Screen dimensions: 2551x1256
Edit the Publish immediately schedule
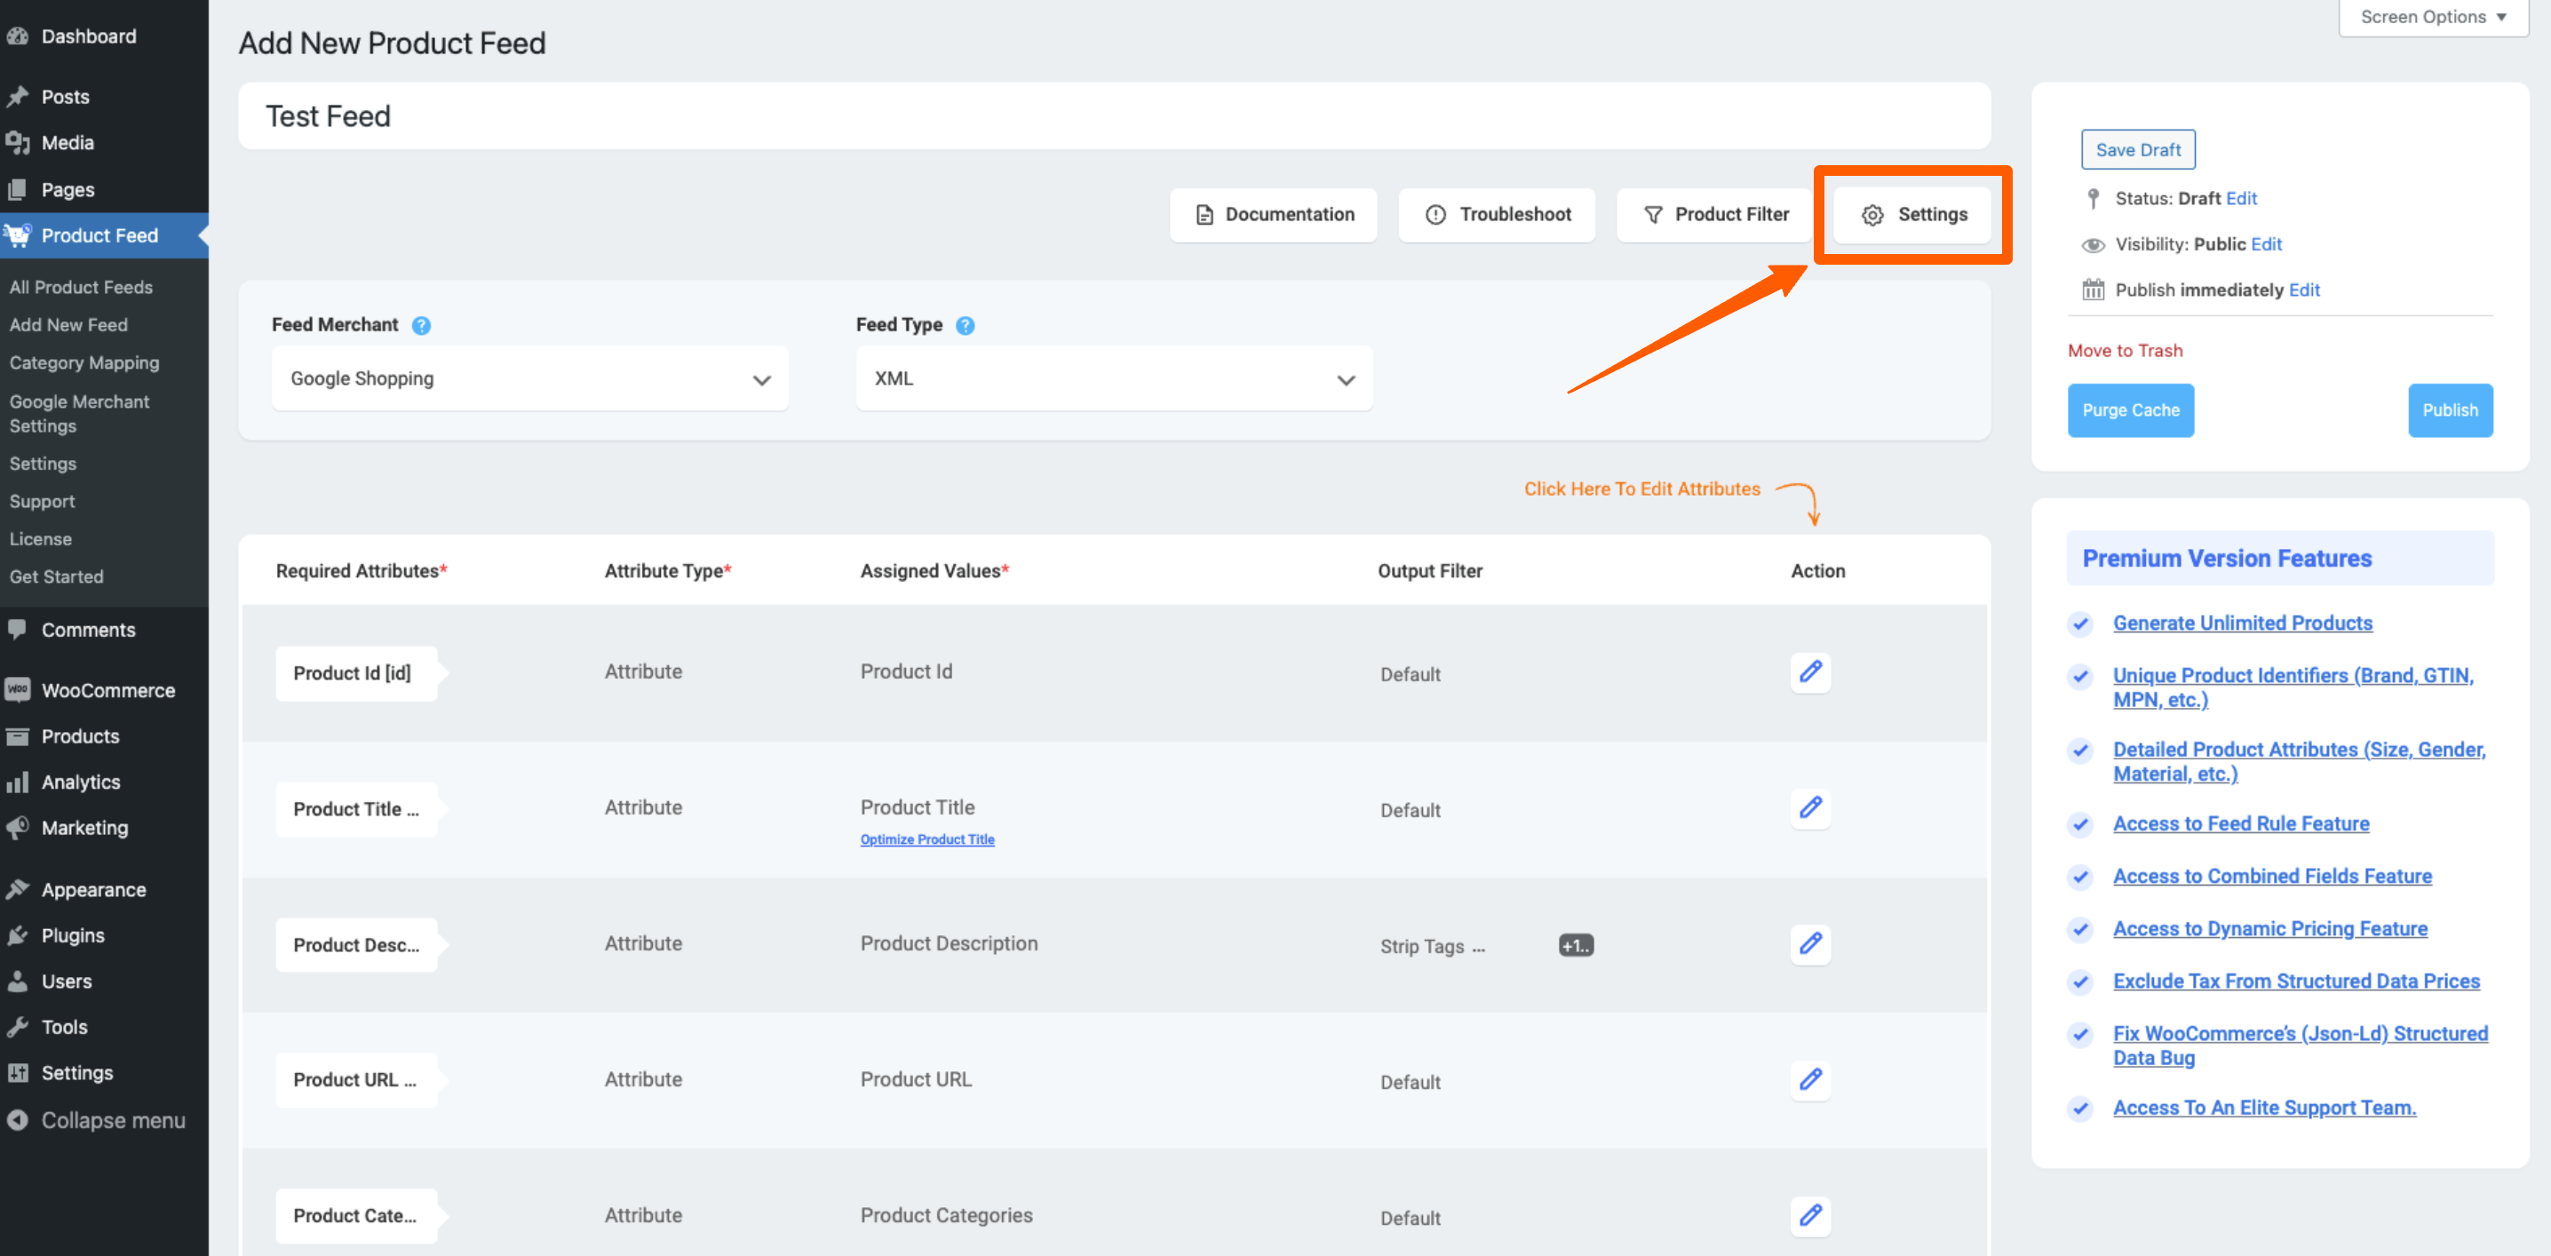coord(2304,290)
